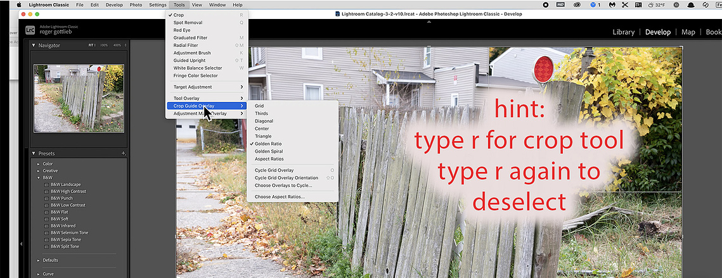Set Navigator zoom to FIT
Screen dimensions: 722x278
coord(91,45)
